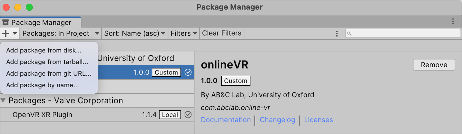The width and height of the screenshot is (462, 134).
Task: Click the checkmark icon on OpenVR XR Plugin
Action: pyautogui.click(x=188, y=115)
